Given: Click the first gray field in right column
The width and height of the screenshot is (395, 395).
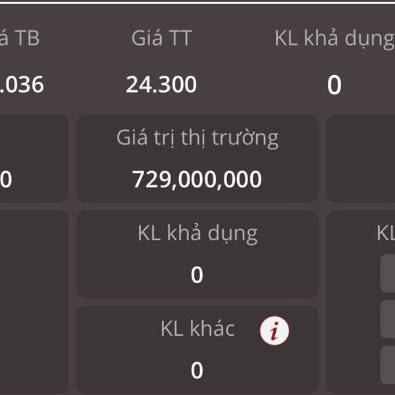Looking at the screenshot, I should [388, 273].
